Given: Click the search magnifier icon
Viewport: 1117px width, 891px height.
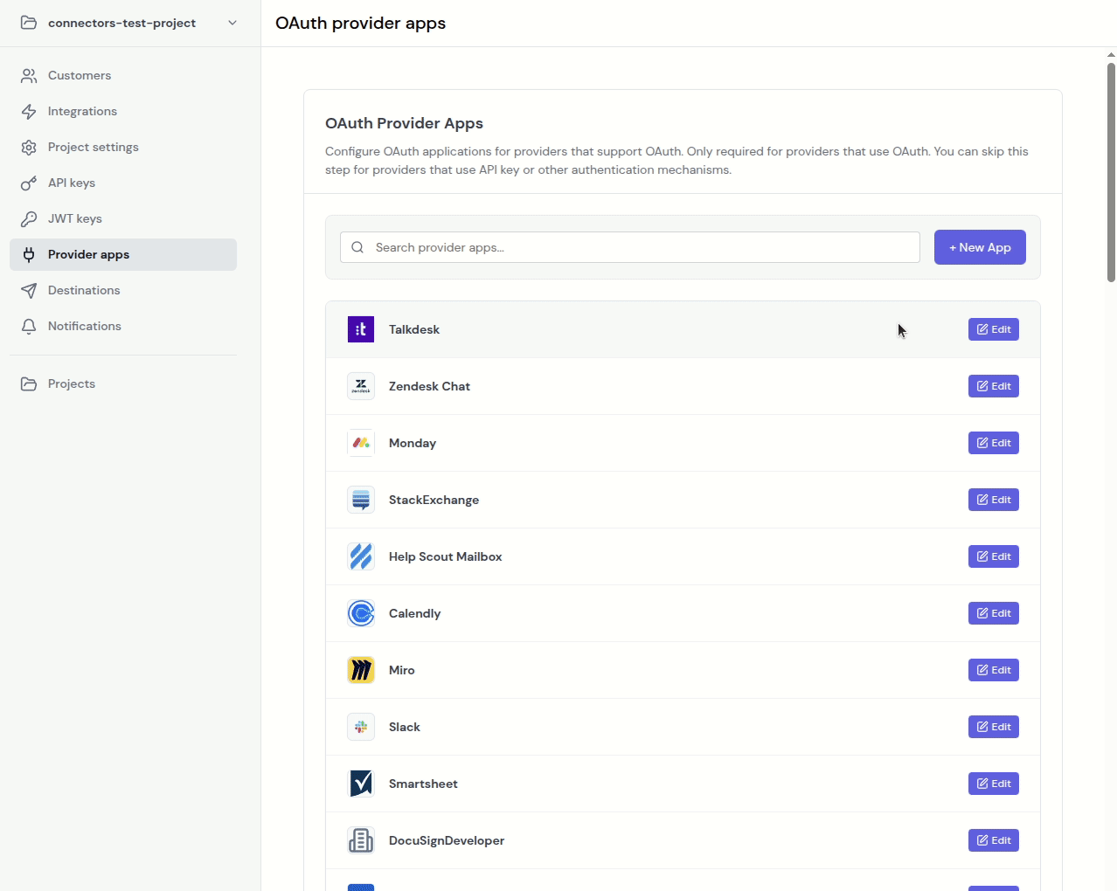Looking at the screenshot, I should pyautogui.click(x=357, y=247).
